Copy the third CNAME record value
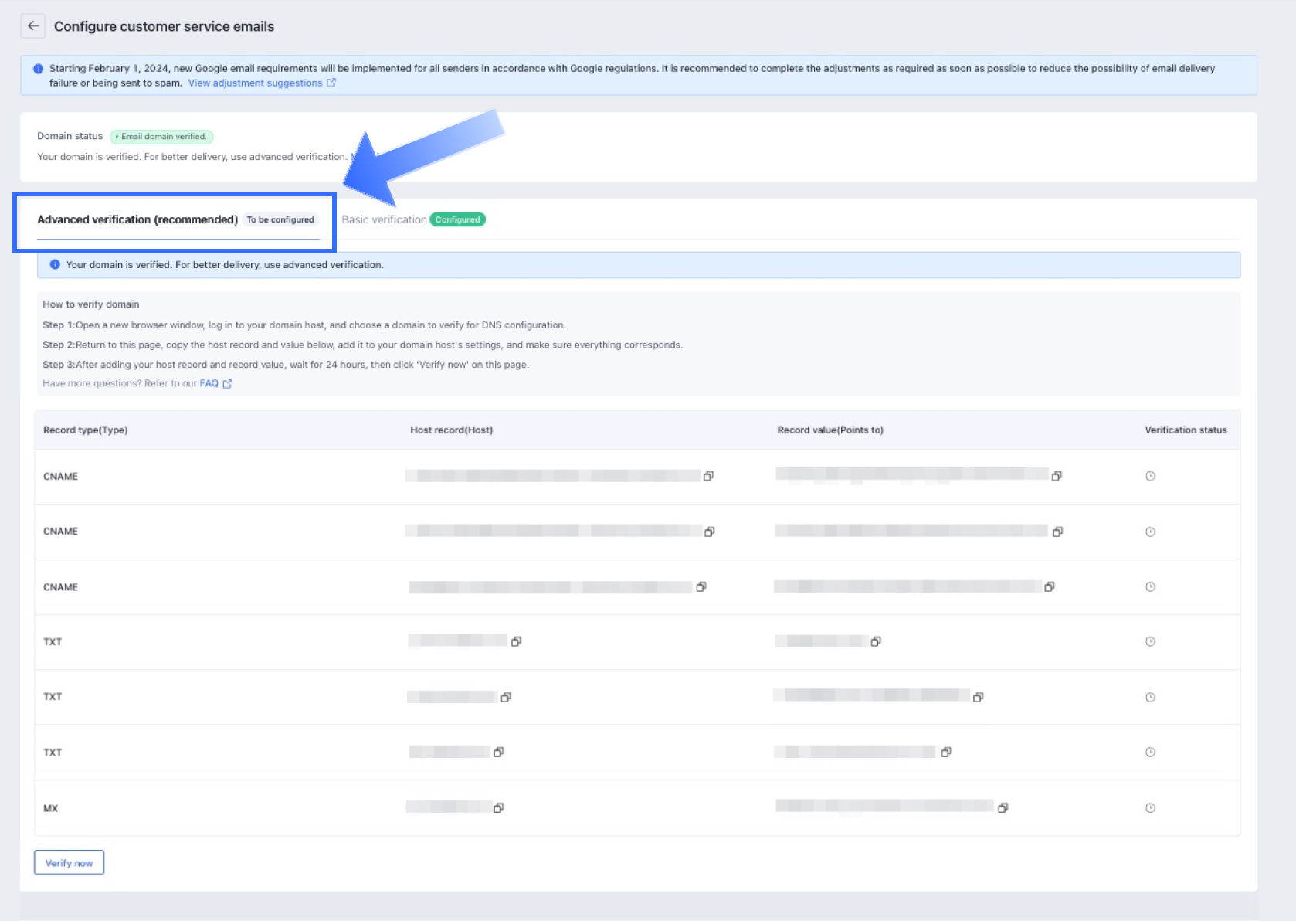Image resolution: width=1296 pixels, height=921 pixels. pyautogui.click(x=1049, y=586)
